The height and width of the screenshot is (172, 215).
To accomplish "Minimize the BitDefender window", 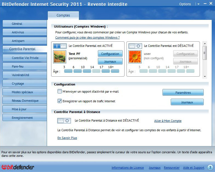I will click(x=205, y=4).
